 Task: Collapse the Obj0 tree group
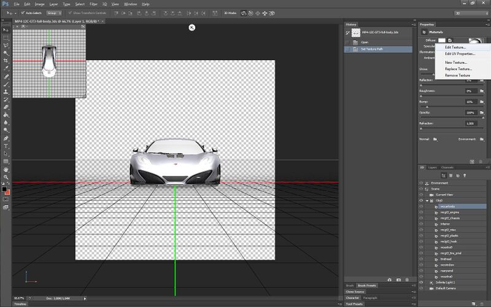click(427, 201)
